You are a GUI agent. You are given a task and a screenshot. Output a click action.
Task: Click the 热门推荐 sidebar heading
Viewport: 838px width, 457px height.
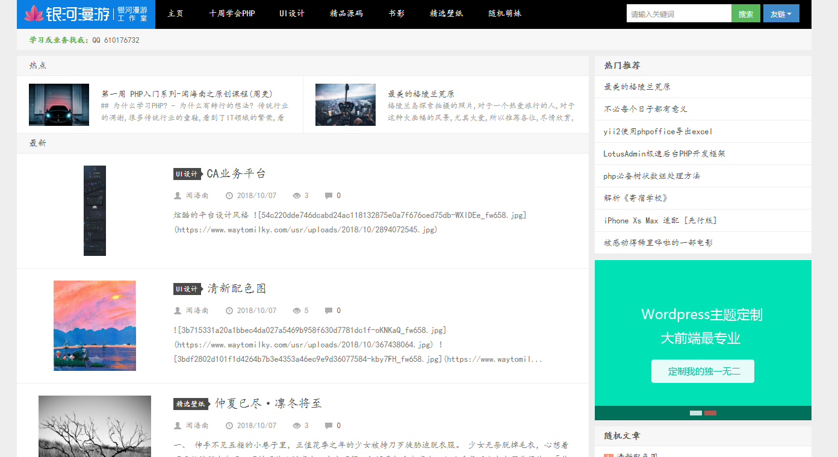[x=622, y=65]
